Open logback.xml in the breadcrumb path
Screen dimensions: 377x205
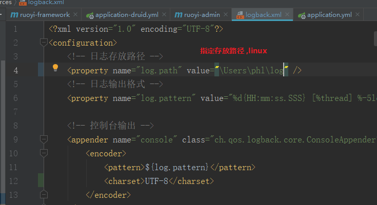pos(46,3)
